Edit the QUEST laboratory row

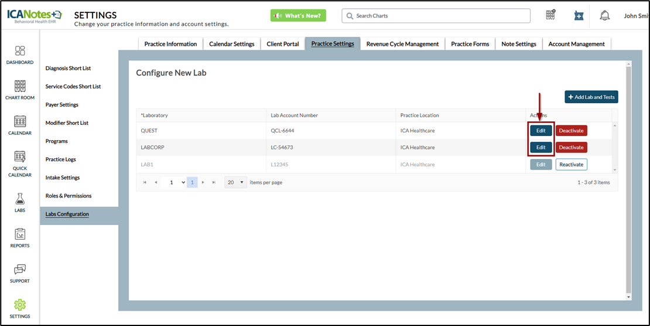540,131
